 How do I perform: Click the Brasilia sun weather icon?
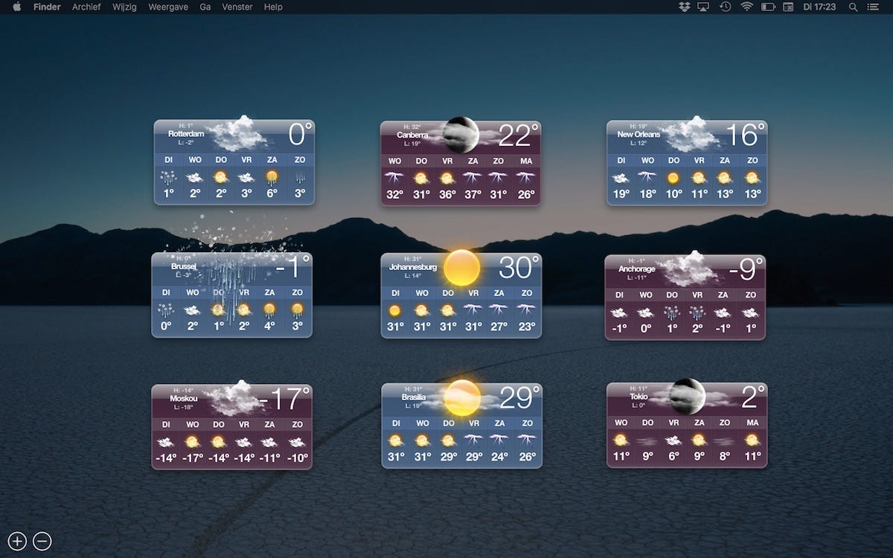462,398
